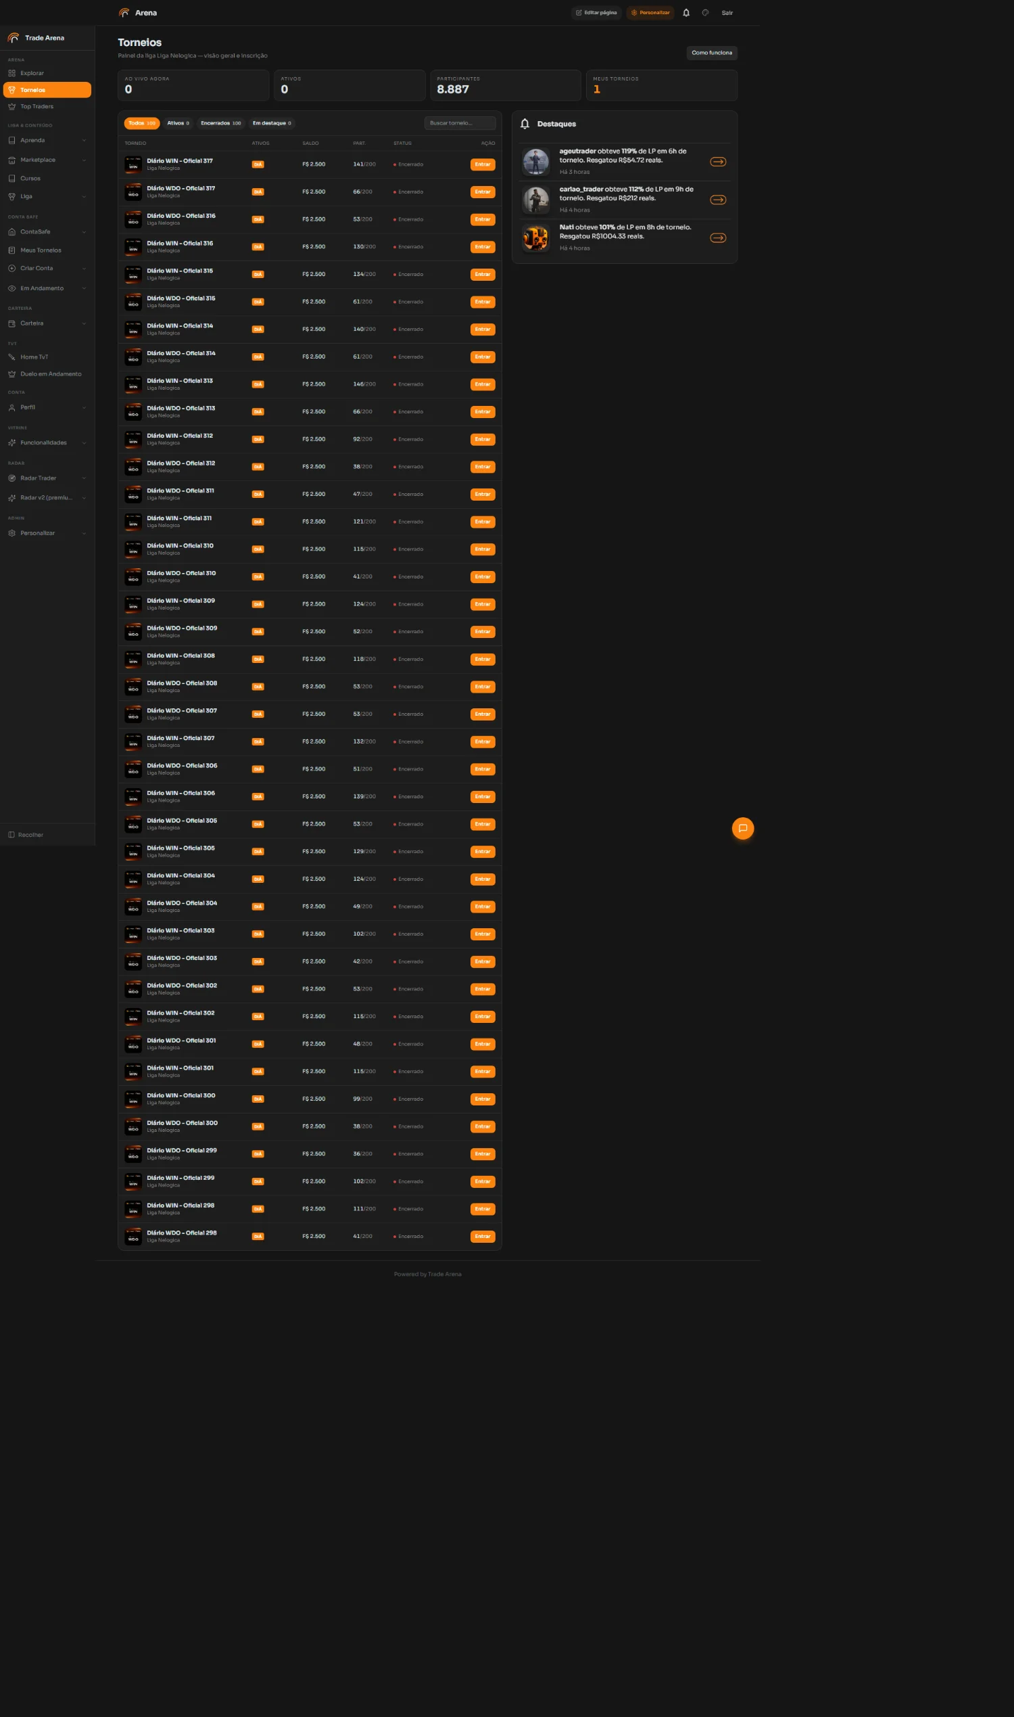This screenshot has height=1717, width=1014.
Task: Focus the Buscar torneio search field
Action: click(460, 123)
